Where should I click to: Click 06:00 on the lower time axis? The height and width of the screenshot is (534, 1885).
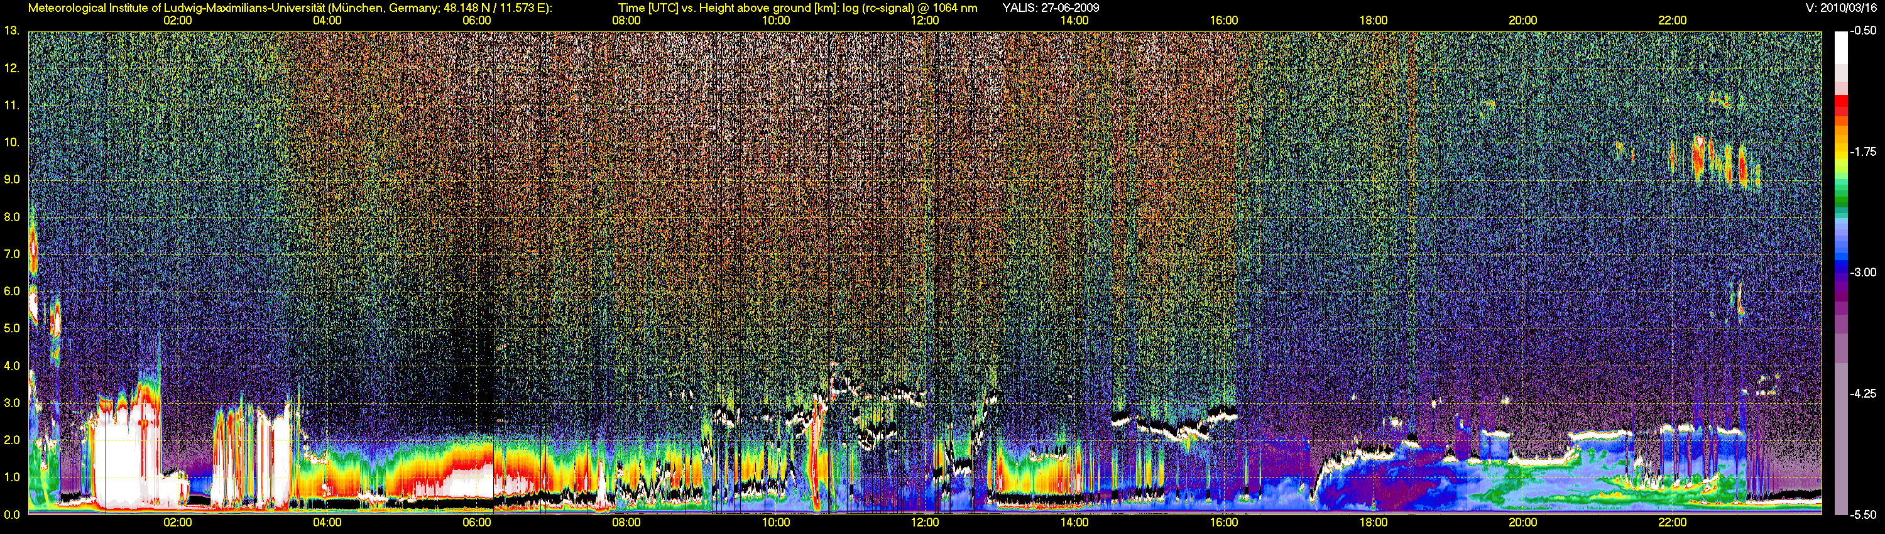[477, 522]
